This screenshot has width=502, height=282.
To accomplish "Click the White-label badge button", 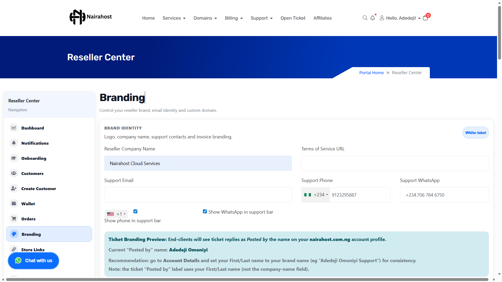I will 476,133.
